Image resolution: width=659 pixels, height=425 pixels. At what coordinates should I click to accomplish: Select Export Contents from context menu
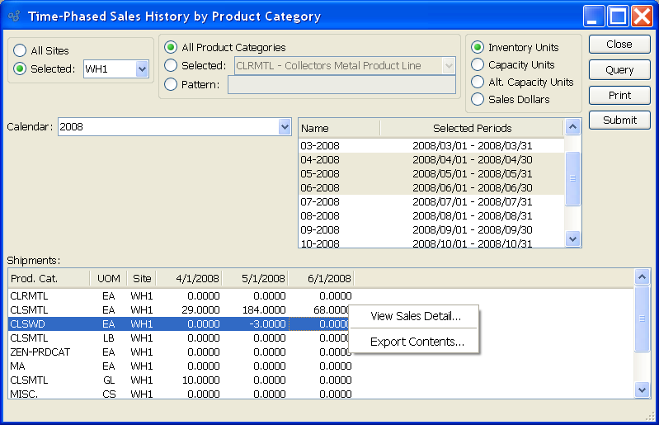click(417, 342)
